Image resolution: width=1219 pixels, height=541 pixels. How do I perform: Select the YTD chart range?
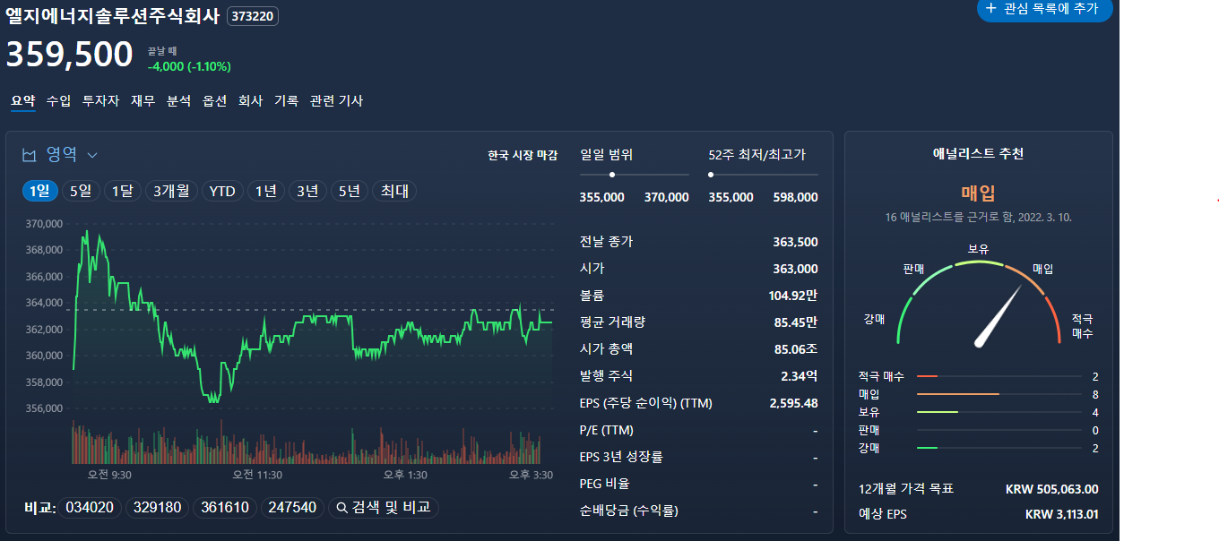tap(222, 191)
